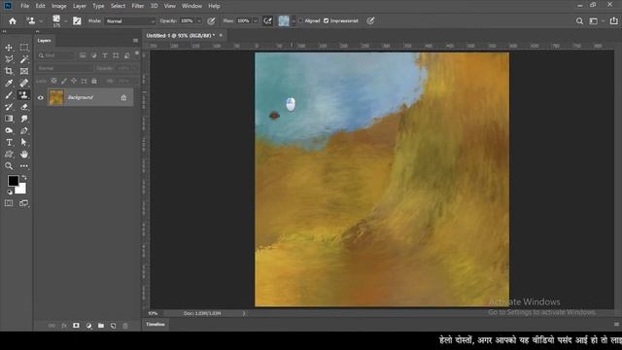Select the Eraser tool
The width and height of the screenshot is (622, 350).
pos(24,107)
